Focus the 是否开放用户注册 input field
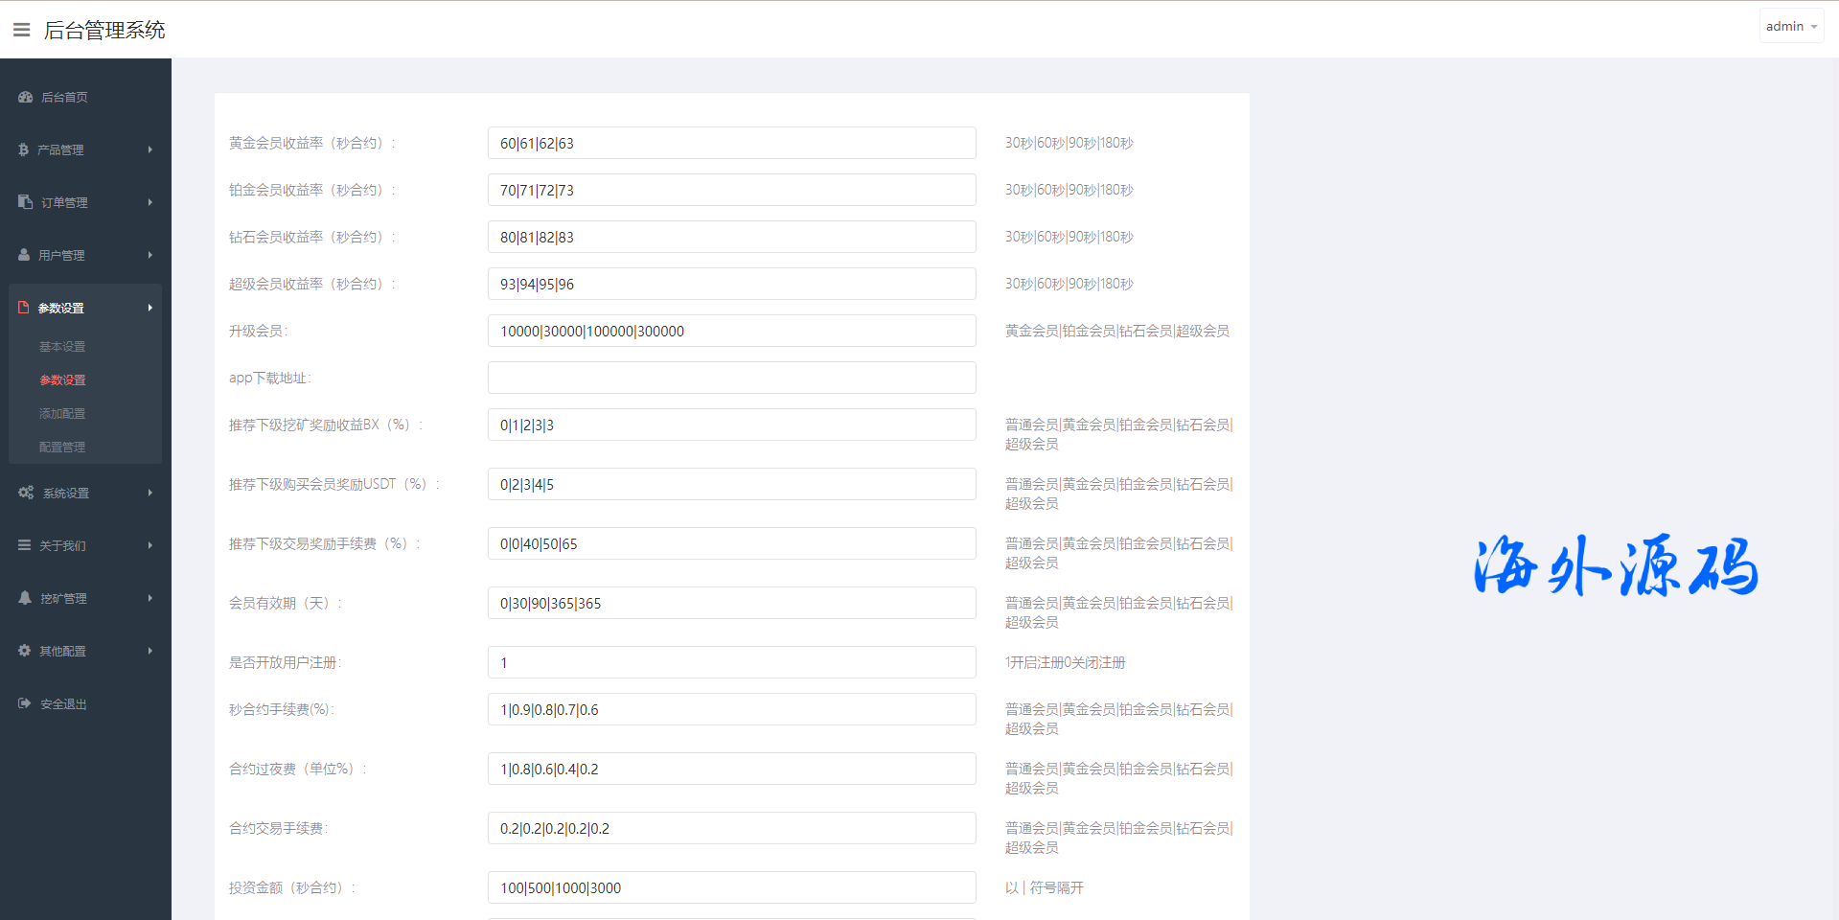This screenshot has height=920, width=1839. click(731, 662)
